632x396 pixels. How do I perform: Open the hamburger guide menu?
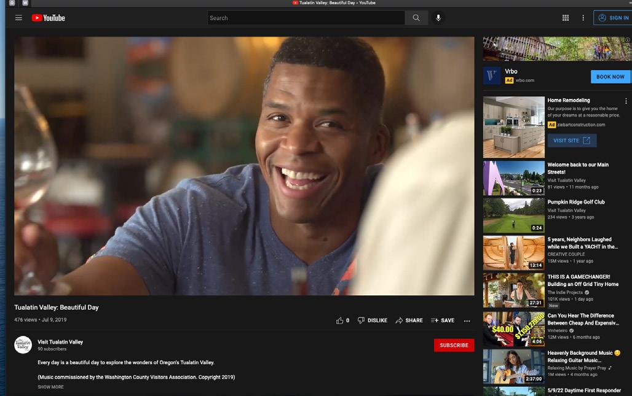[18, 18]
